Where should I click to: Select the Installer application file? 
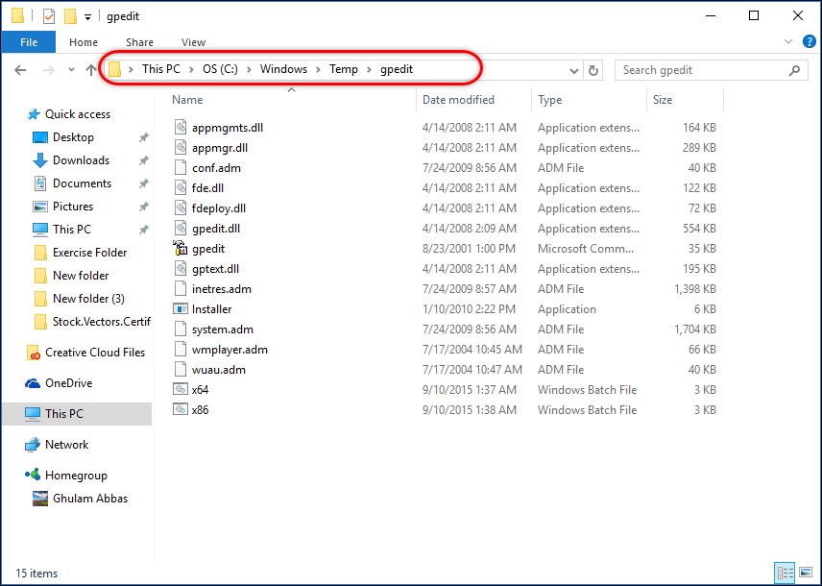211,309
